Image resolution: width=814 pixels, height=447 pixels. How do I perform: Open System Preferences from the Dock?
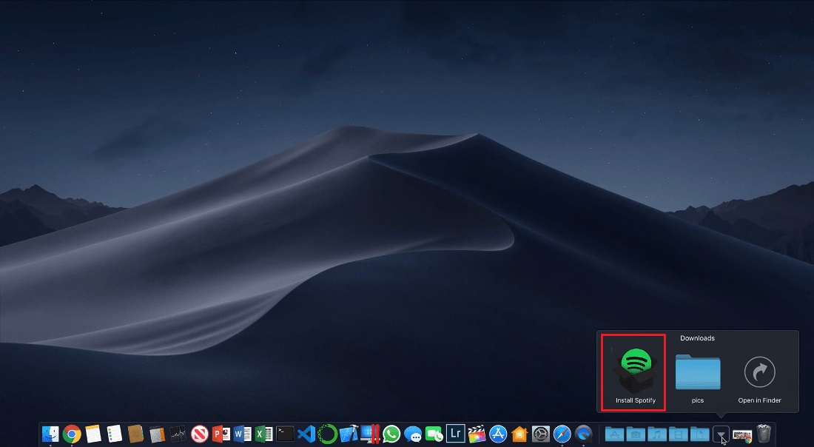pyautogui.click(x=541, y=434)
